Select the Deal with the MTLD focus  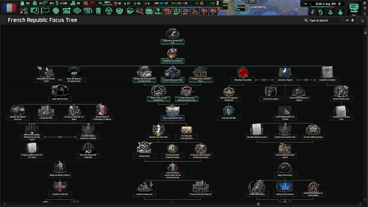(60, 93)
